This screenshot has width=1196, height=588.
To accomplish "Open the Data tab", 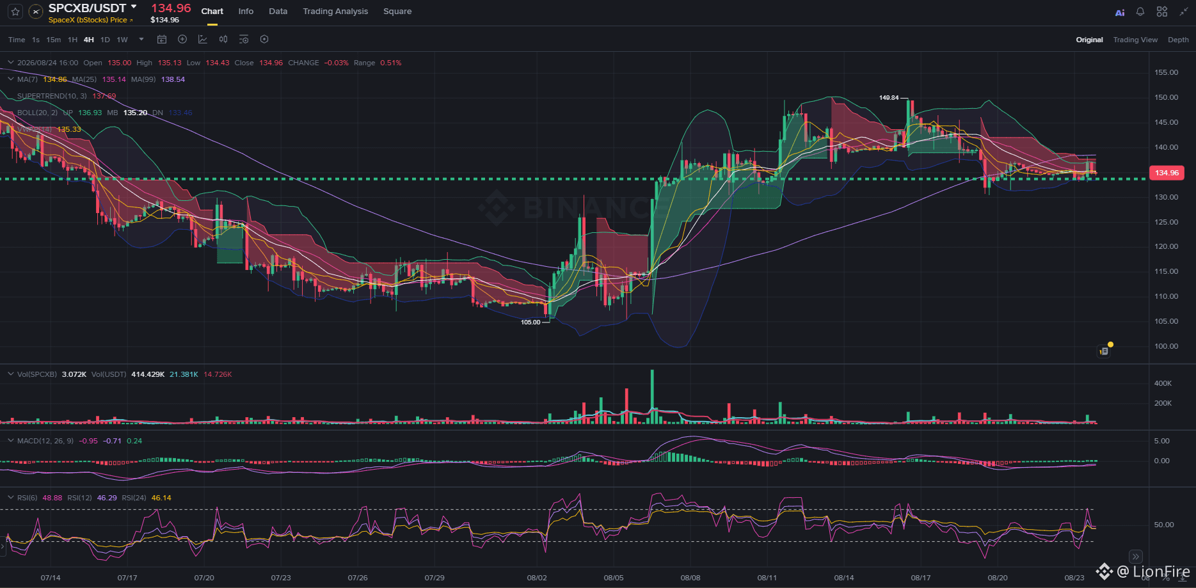I will pyautogui.click(x=278, y=12).
